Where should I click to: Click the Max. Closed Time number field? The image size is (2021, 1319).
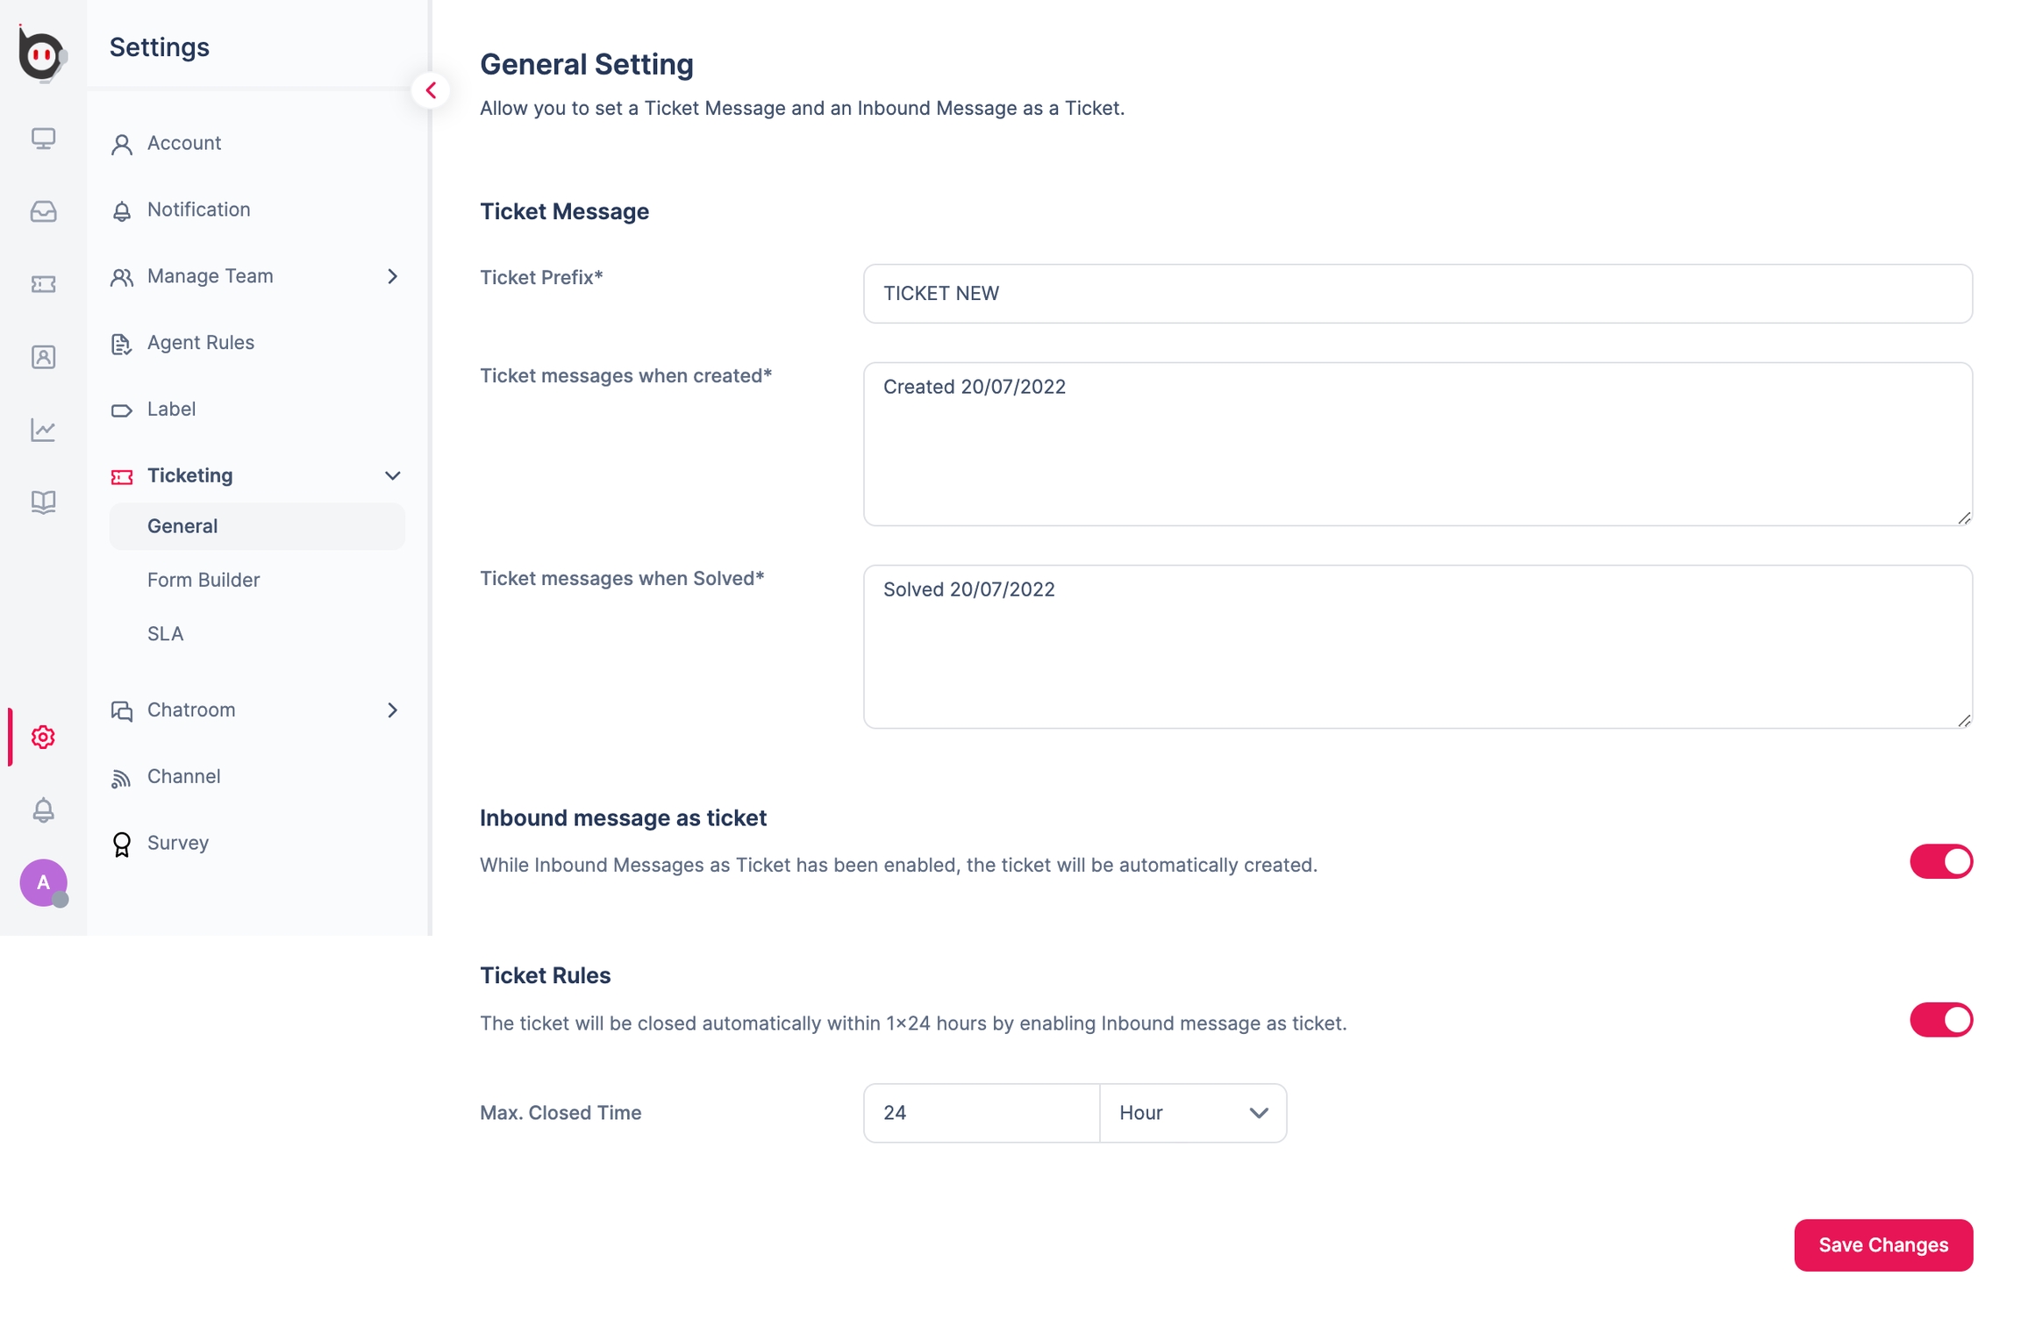click(981, 1113)
